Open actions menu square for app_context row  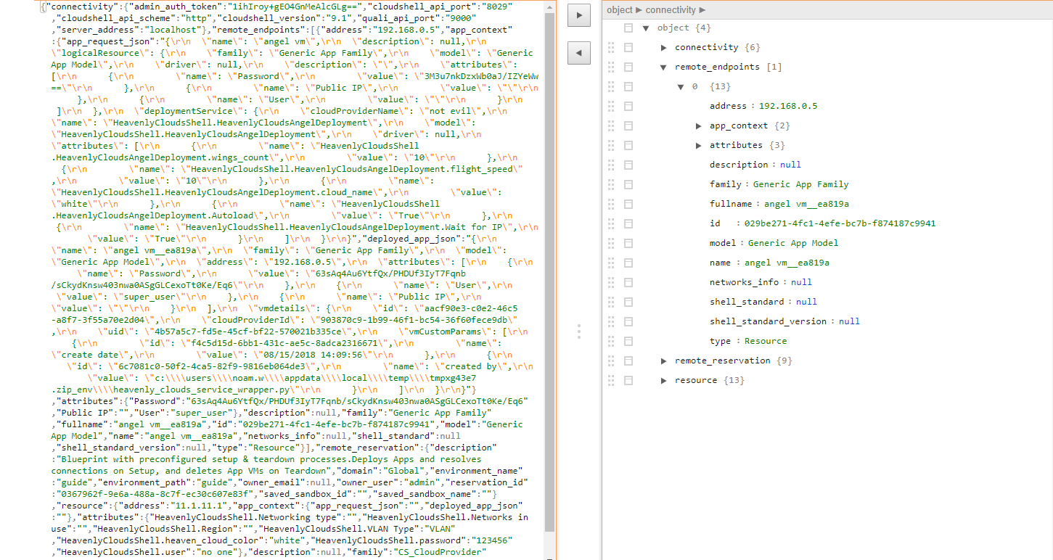pos(628,125)
